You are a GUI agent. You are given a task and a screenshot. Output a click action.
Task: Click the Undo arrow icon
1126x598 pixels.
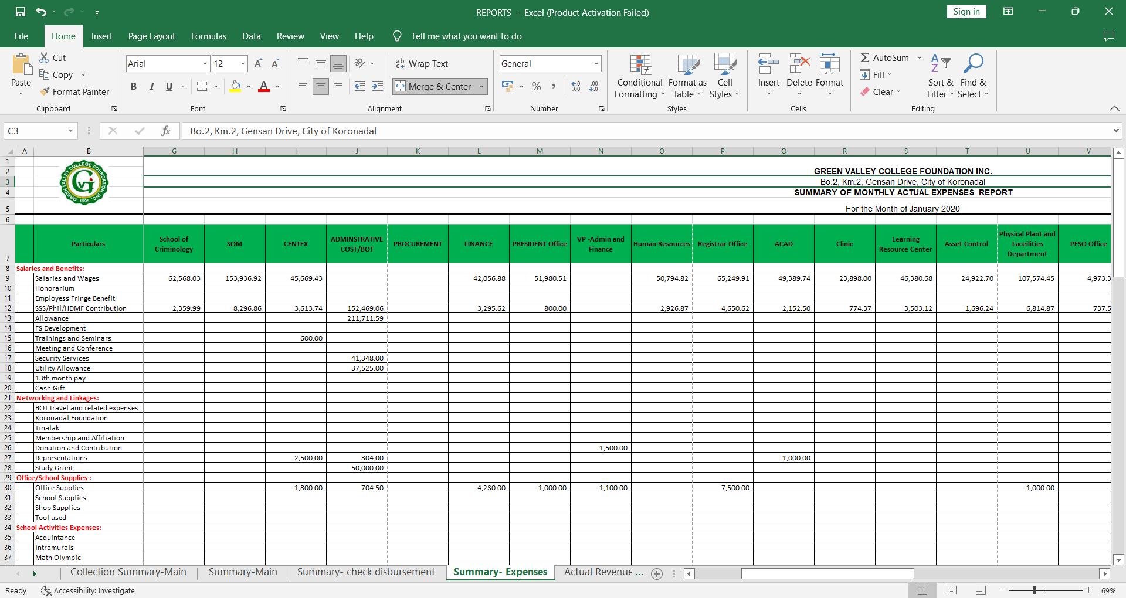[x=40, y=12]
